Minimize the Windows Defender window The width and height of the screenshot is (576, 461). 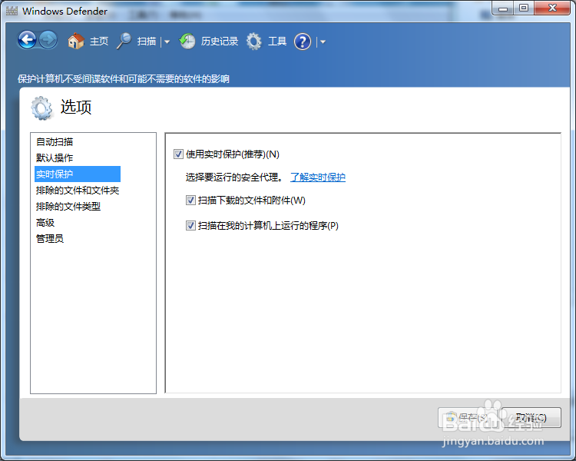click(x=503, y=8)
